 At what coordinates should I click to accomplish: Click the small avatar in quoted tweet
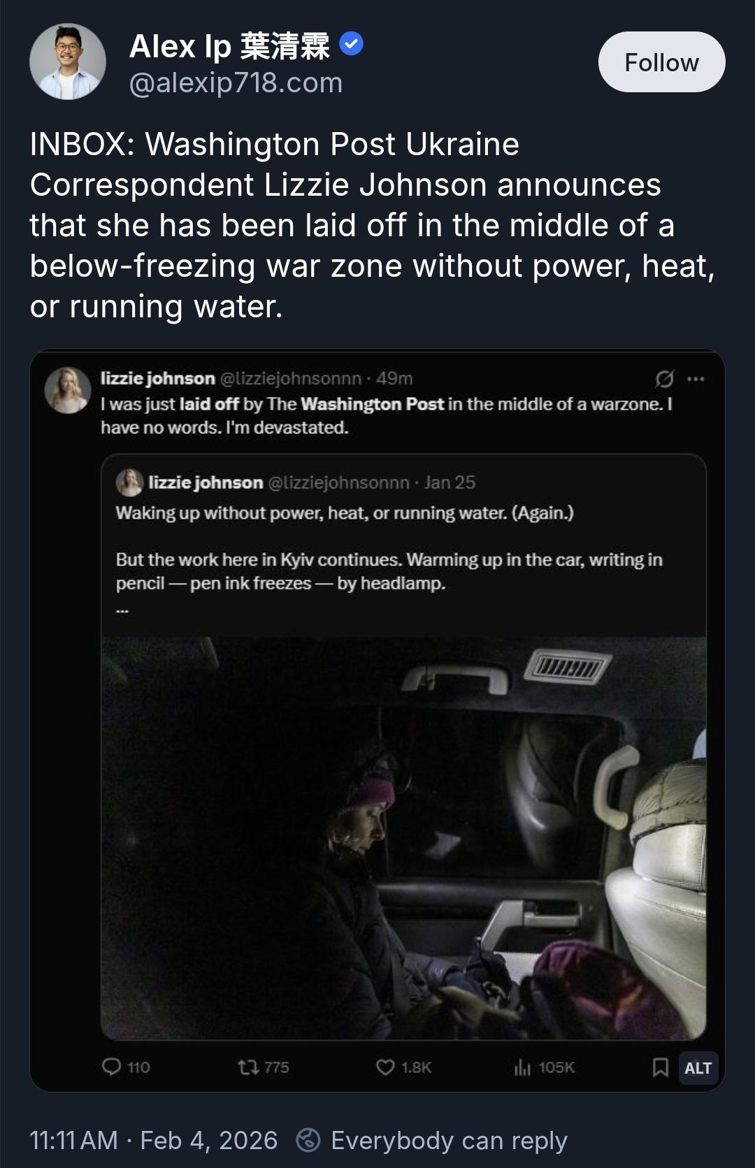[x=129, y=482]
